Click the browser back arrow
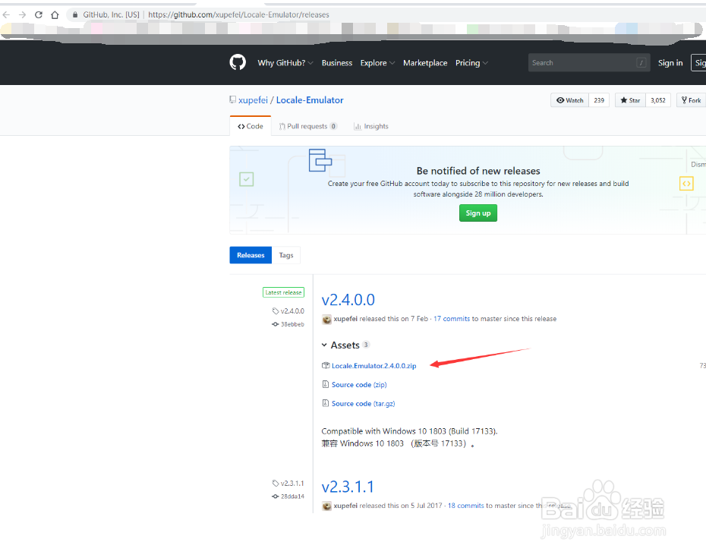The height and width of the screenshot is (555, 706). click(x=6, y=15)
